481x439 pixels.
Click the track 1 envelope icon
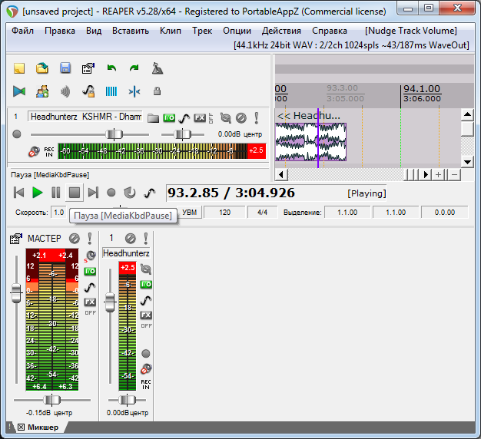point(184,117)
